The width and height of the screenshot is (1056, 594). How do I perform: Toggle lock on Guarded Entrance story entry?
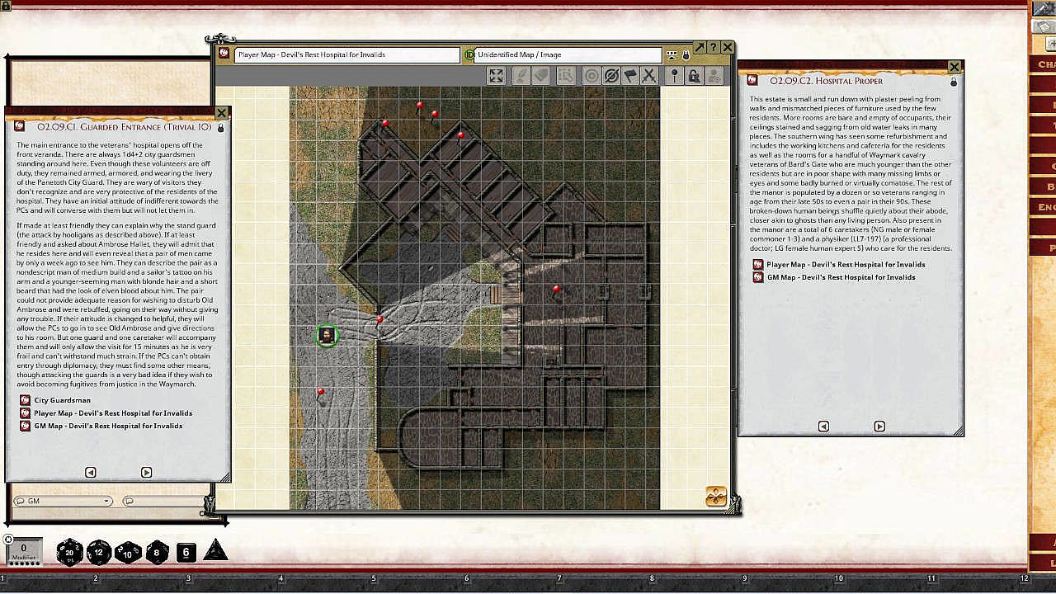(220, 128)
